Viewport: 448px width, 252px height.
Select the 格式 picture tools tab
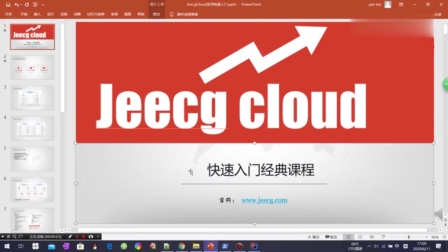tap(156, 14)
